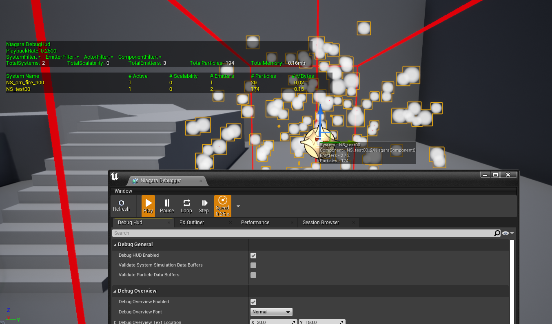Start playback with the Play button
This screenshot has height=324, width=552.
(148, 206)
